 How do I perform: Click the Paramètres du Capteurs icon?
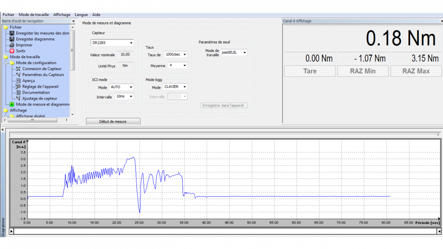click(x=18, y=75)
